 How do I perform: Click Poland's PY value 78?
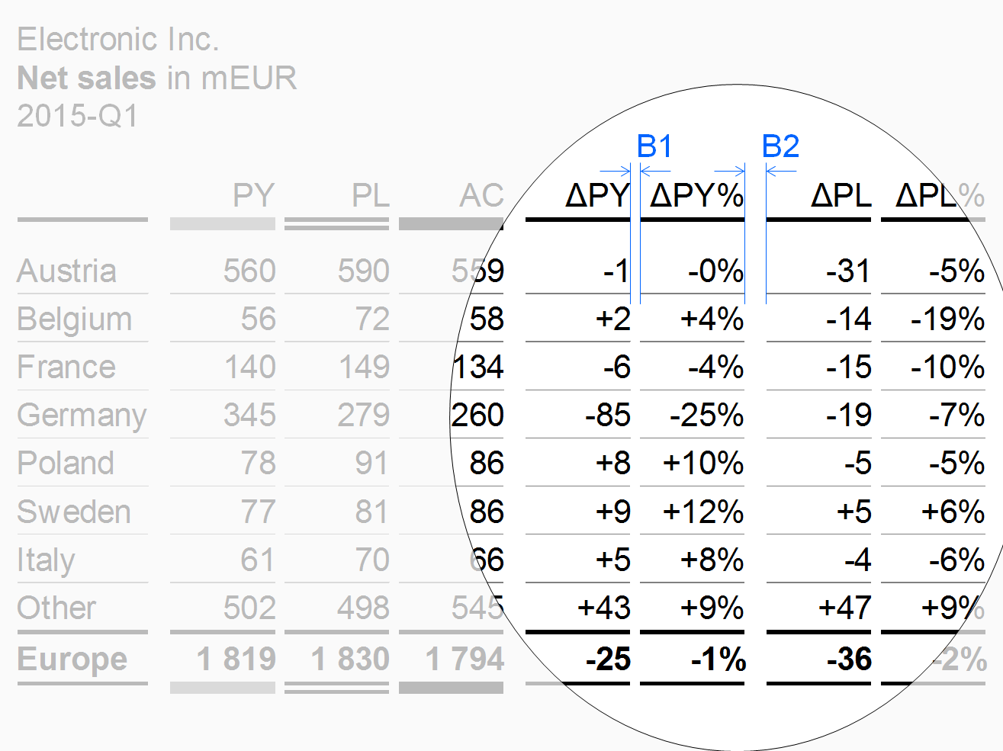click(x=258, y=464)
